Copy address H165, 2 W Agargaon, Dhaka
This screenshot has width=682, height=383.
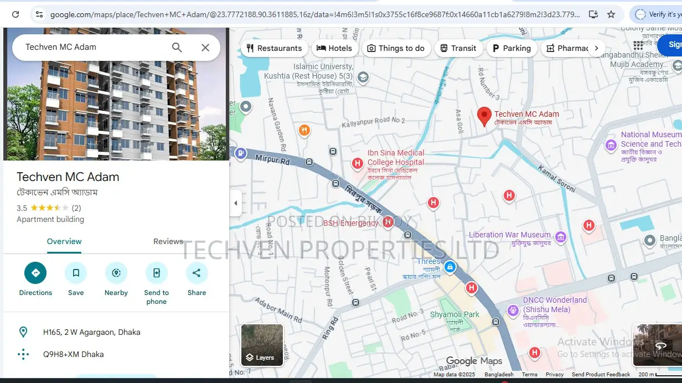tap(116, 332)
